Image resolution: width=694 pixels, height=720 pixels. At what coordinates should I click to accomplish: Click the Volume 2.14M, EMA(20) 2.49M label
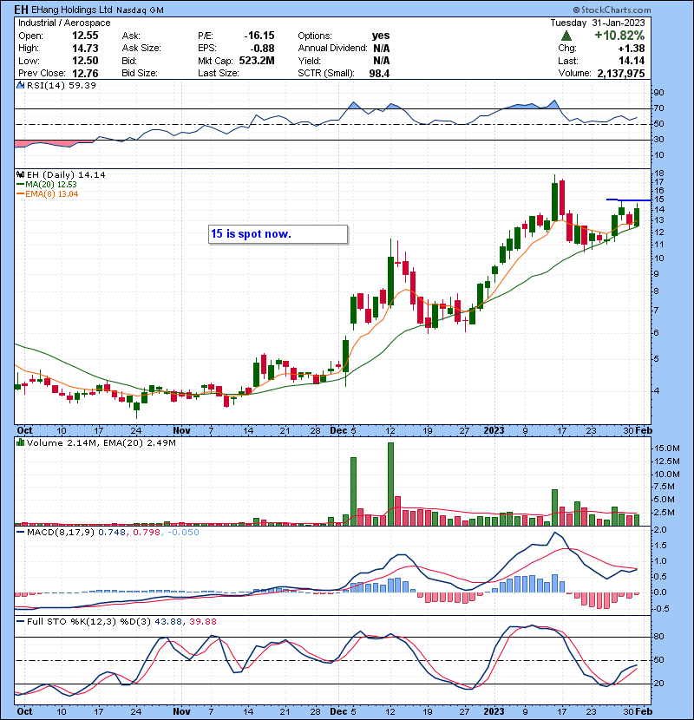101,443
